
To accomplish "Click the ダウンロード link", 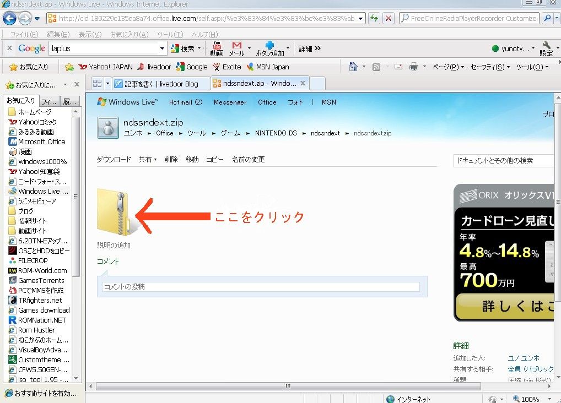I will click(x=114, y=160).
